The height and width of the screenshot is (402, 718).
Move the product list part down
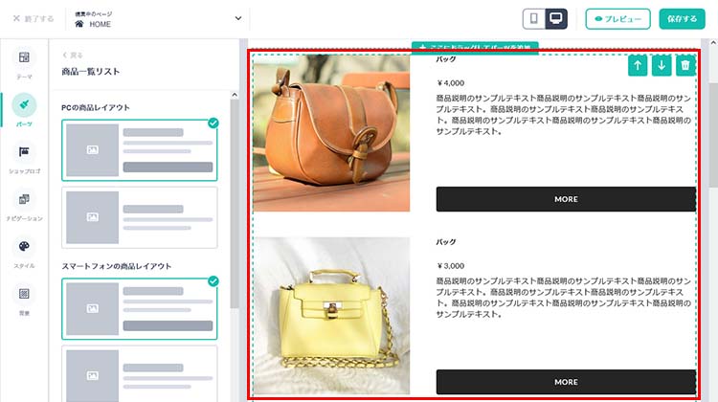[x=662, y=66]
